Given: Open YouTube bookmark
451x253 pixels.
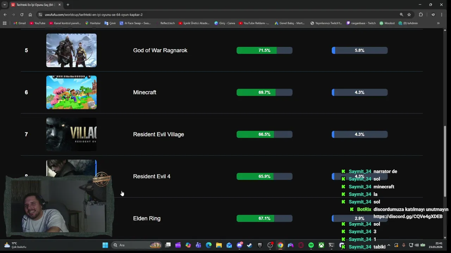Looking at the screenshot, I should pyautogui.click(x=38, y=23).
